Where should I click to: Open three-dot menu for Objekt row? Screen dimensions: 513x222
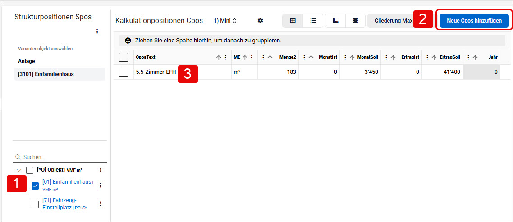(x=101, y=170)
